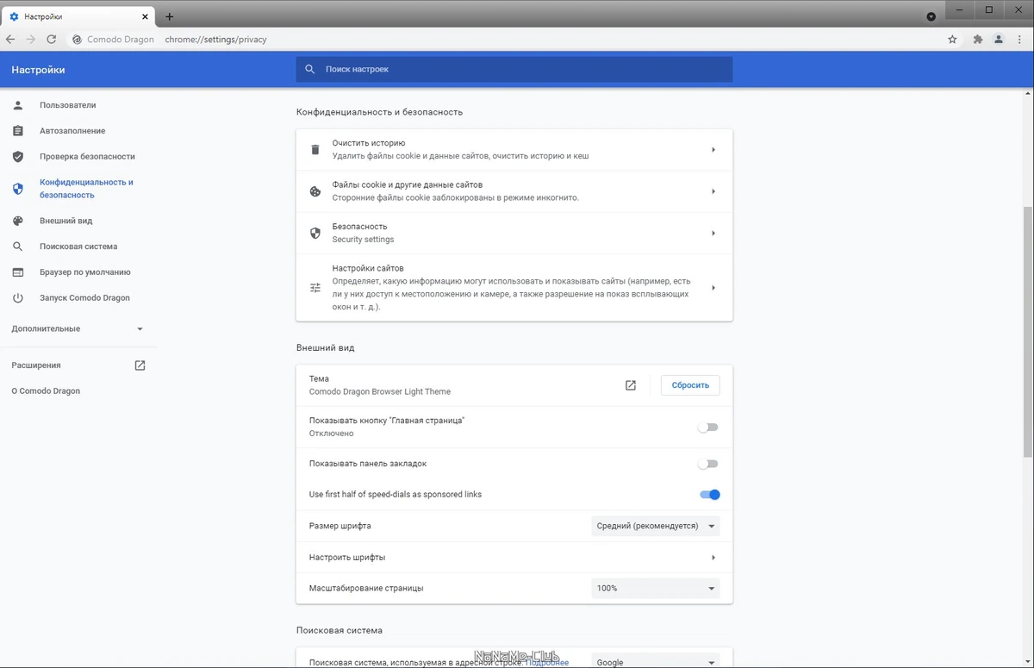Click the browser Back arrow

10,40
